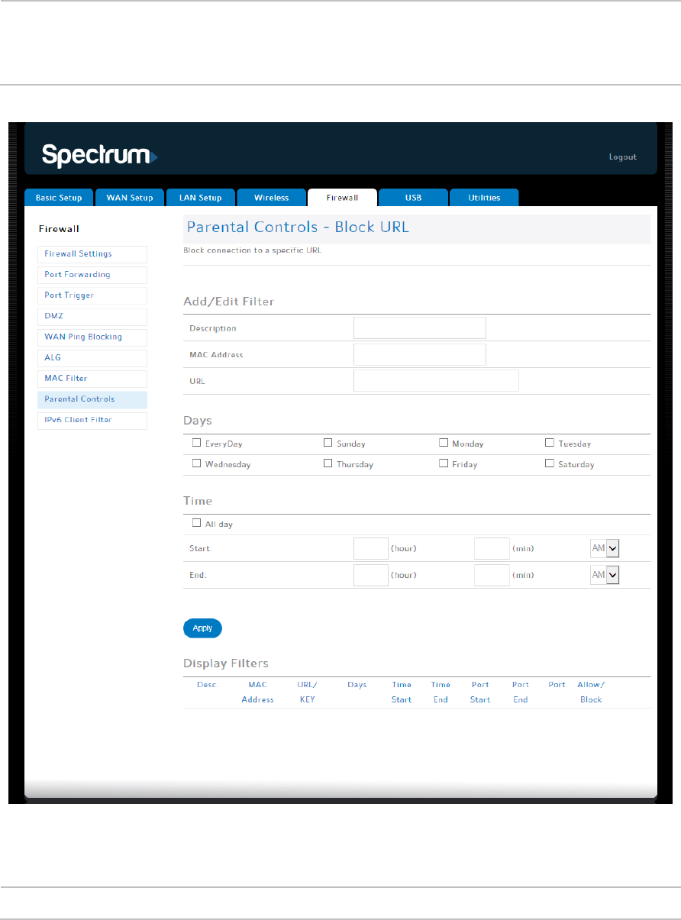Click the Display Filters section heading

226,663
